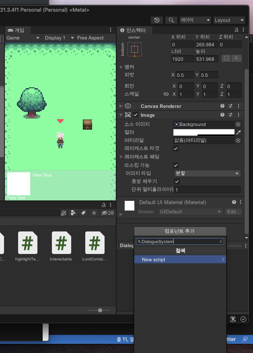Toggle 레이캐스트 타겟 checkbox
Viewport: 253px width, 353px height.
(x=176, y=149)
